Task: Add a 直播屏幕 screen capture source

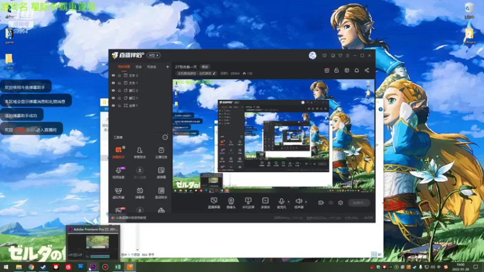Action: 214,203
